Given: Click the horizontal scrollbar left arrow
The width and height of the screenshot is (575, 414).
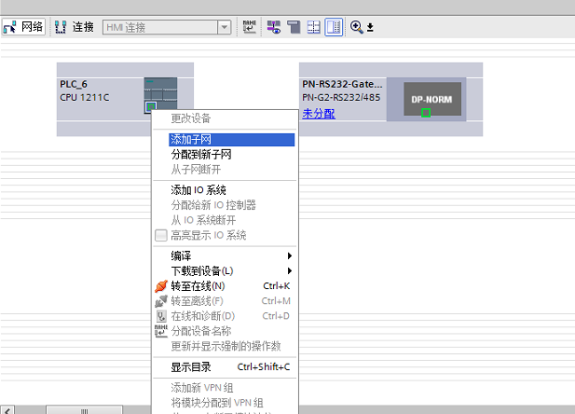Looking at the screenshot, I should [7, 410].
